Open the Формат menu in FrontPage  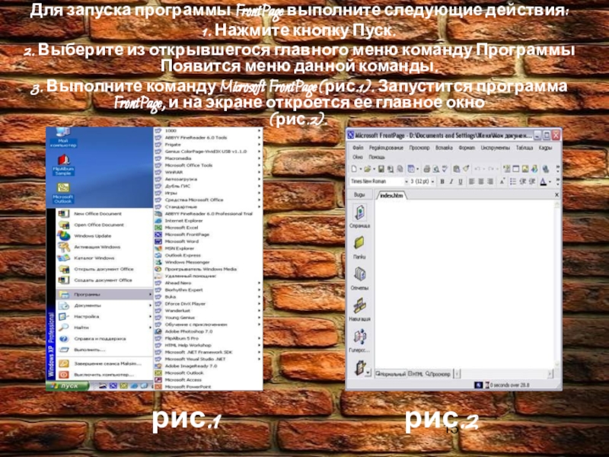pos(467,148)
